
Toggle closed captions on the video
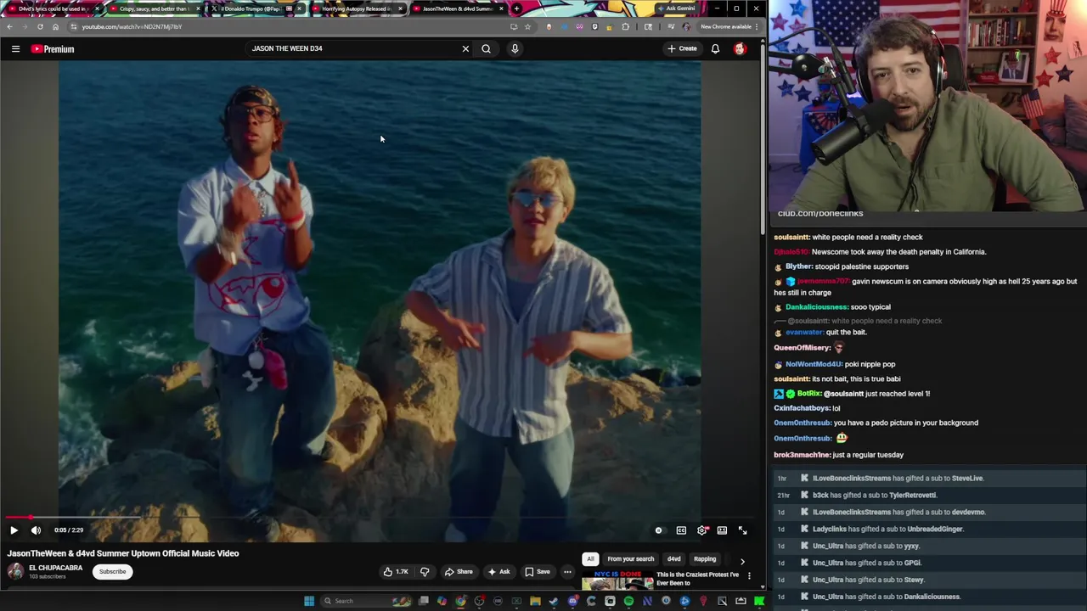[681, 530]
